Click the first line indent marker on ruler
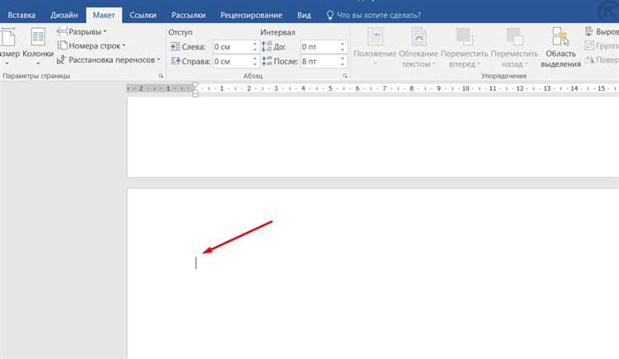Viewport: 619px width, 359px height. [195, 86]
